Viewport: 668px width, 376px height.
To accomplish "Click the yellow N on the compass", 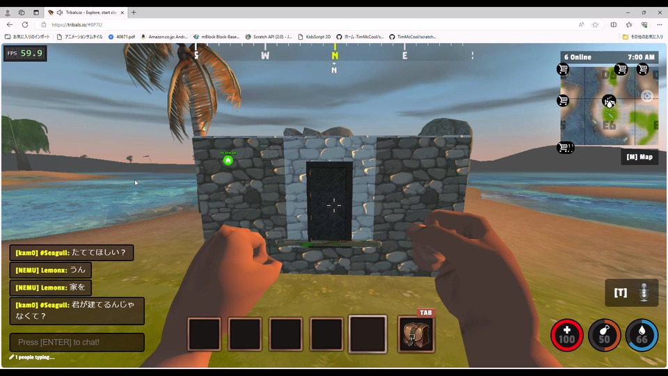I will (335, 56).
